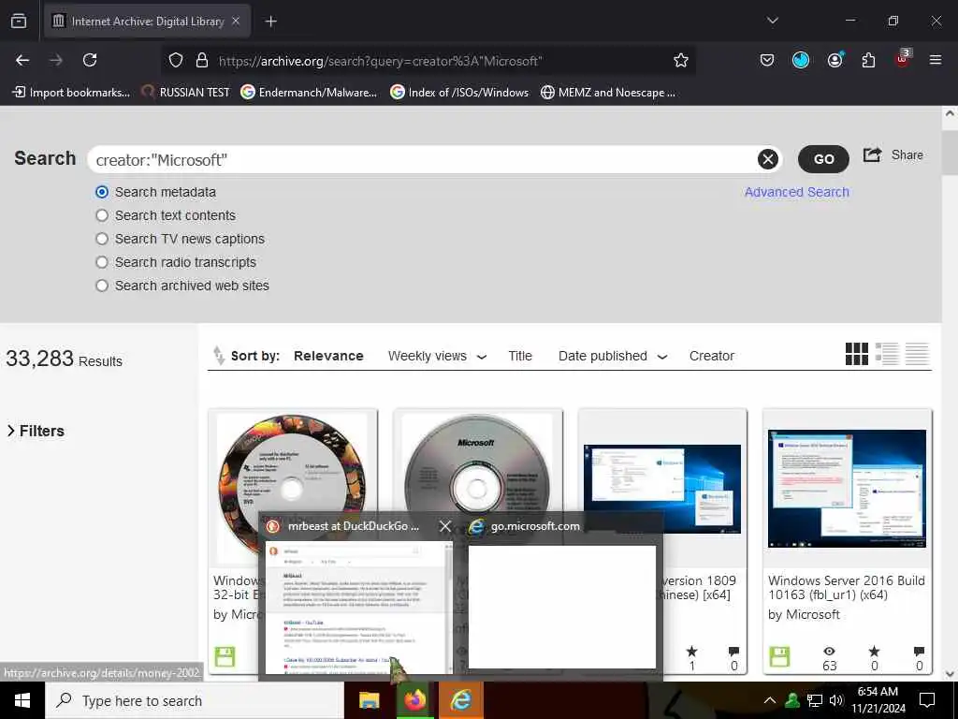Bookmark this page with the star icon
958x719 pixels.
click(x=681, y=61)
